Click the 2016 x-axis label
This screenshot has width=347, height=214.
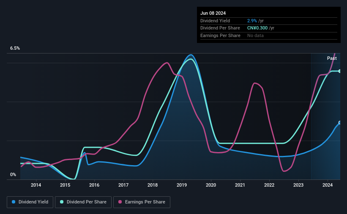94,185
